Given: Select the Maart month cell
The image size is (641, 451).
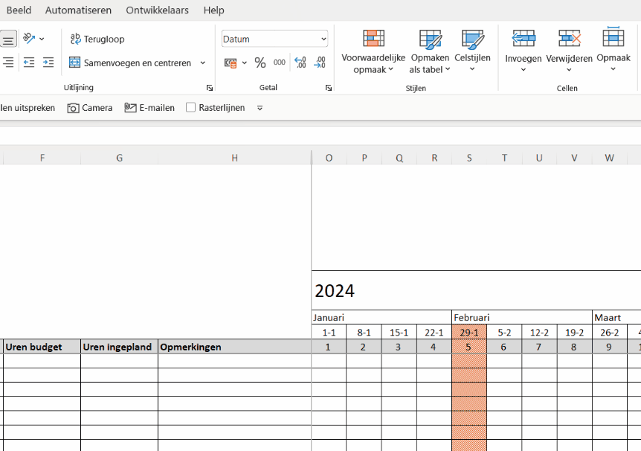Looking at the screenshot, I should [617, 318].
